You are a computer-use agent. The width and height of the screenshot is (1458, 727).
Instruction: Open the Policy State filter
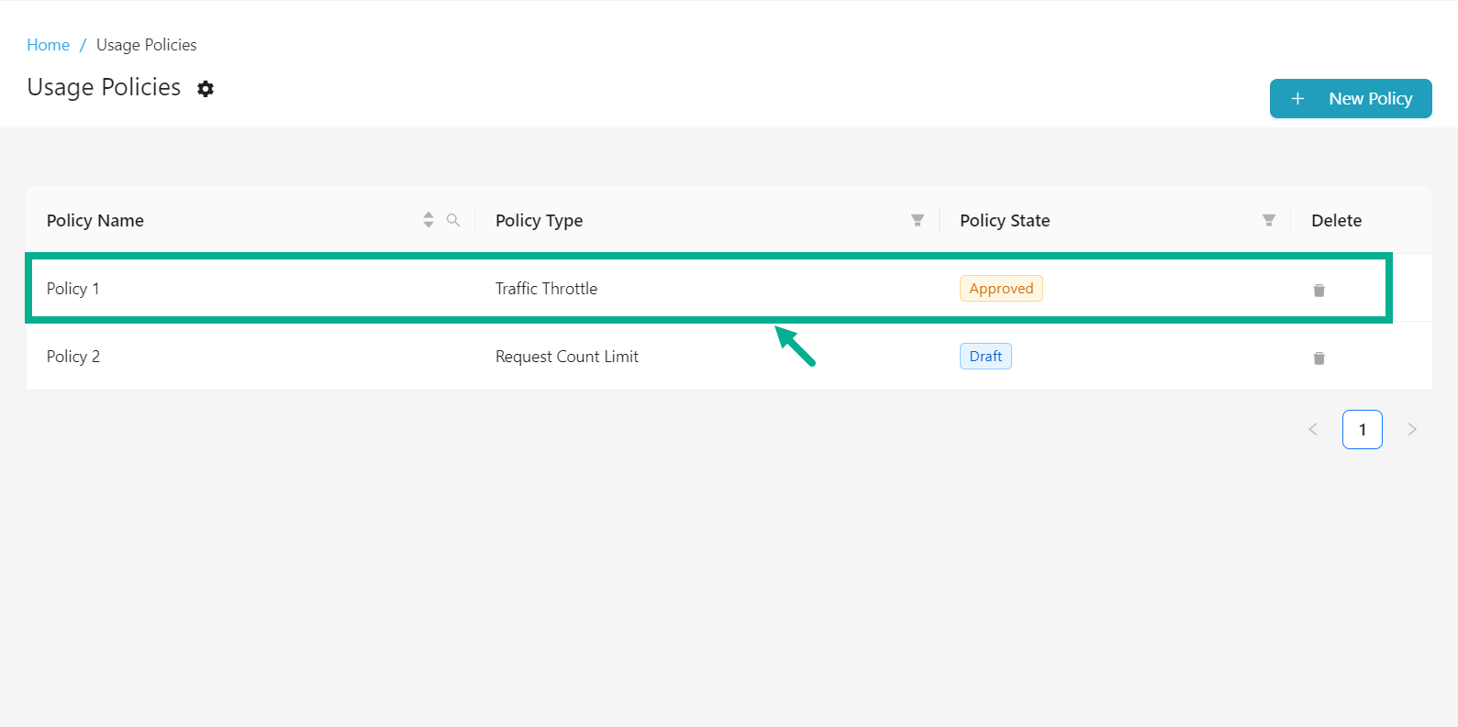point(1268,220)
